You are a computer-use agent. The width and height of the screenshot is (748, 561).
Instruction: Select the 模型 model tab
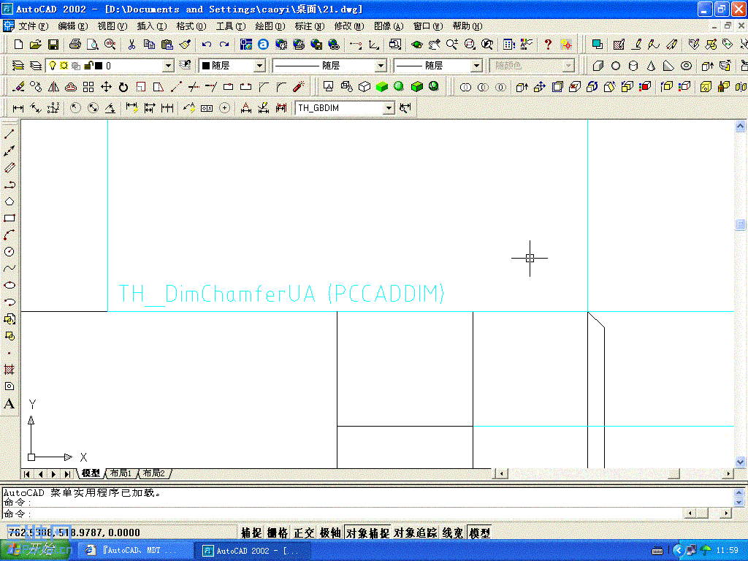(x=91, y=473)
